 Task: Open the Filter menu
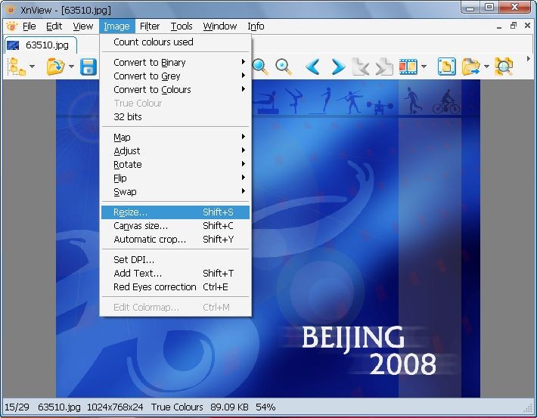tap(150, 26)
